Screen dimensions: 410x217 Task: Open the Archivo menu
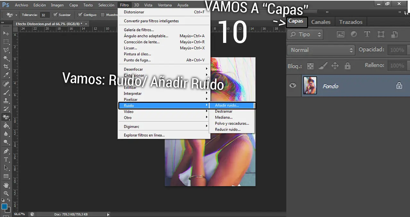(21, 5)
